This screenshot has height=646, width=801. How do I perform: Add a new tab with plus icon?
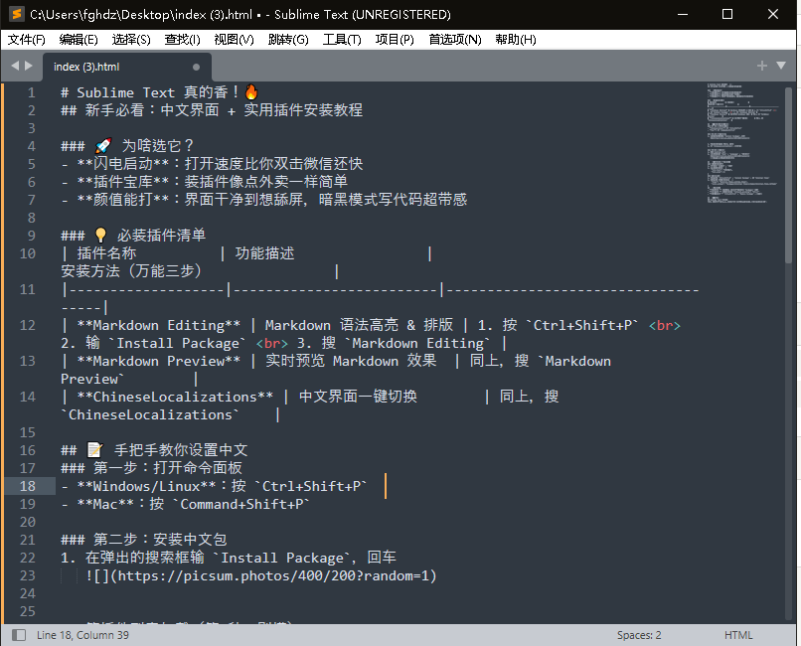[x=761, y=66]
